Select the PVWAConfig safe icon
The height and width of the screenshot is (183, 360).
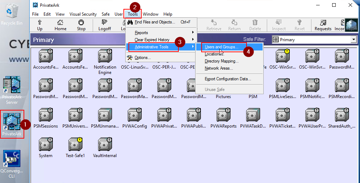click(135, 115)
